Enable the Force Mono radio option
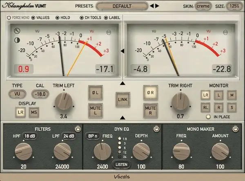245x181 pixels. click(9, 18)
